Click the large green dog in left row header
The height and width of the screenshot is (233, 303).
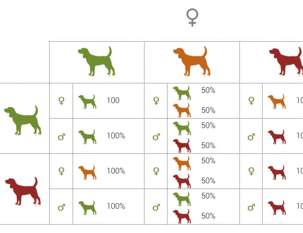23,120
